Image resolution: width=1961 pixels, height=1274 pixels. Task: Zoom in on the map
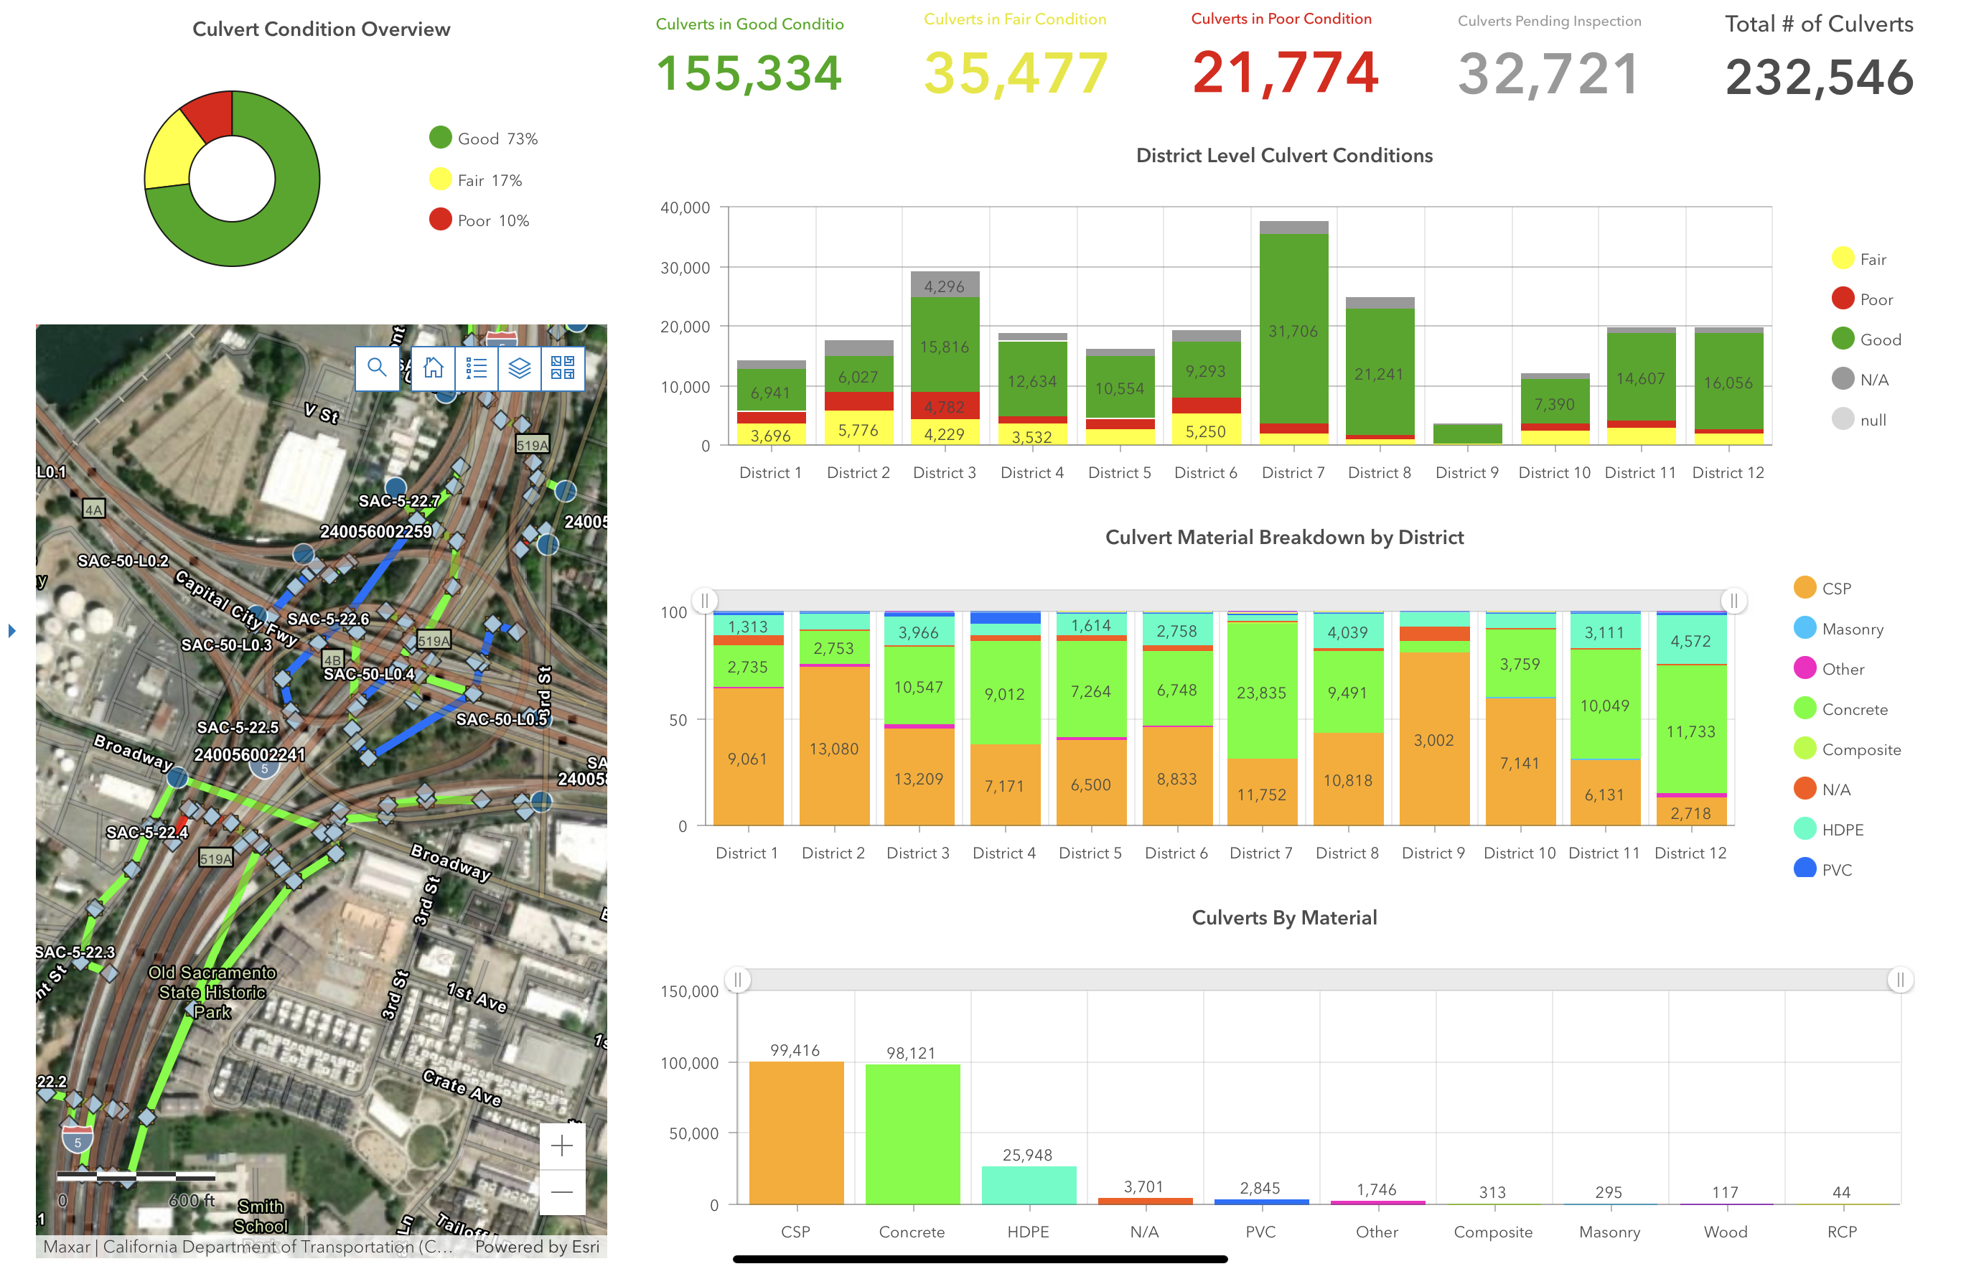[562, 1146]
